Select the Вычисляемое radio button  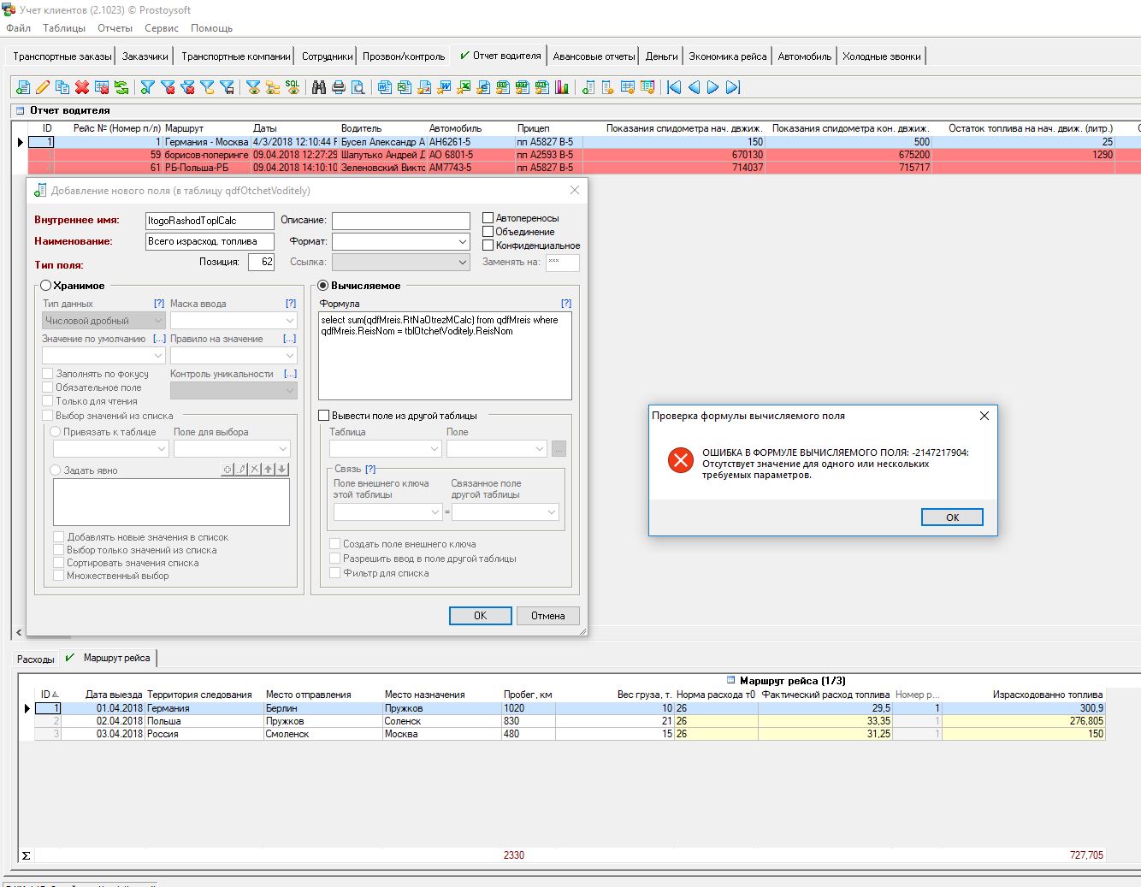click(x=323, y=286)
